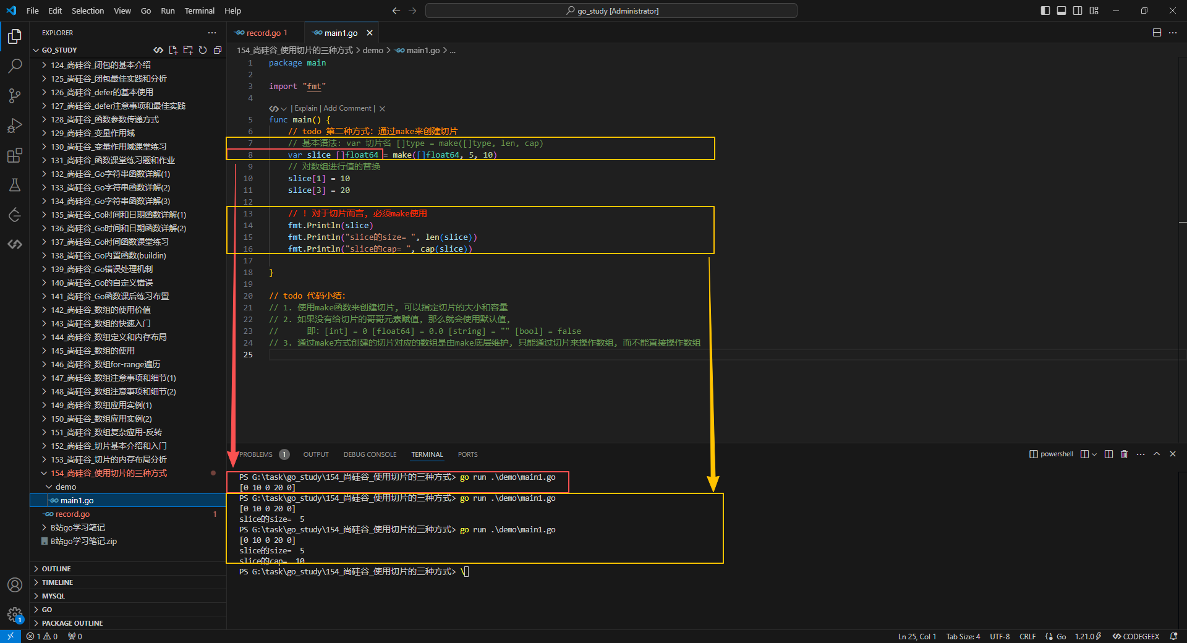Open the Testing flask view
Image resolution: width=1187 pixels, height=643 pixels.
pos(15,185)
